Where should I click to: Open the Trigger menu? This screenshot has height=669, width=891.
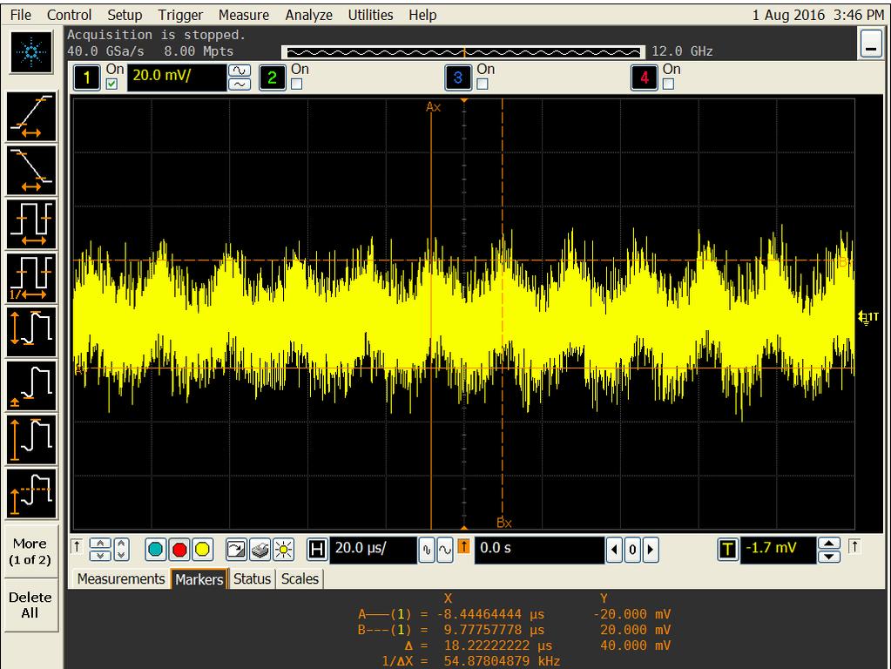pyautogui.click(x=180, y=15)
